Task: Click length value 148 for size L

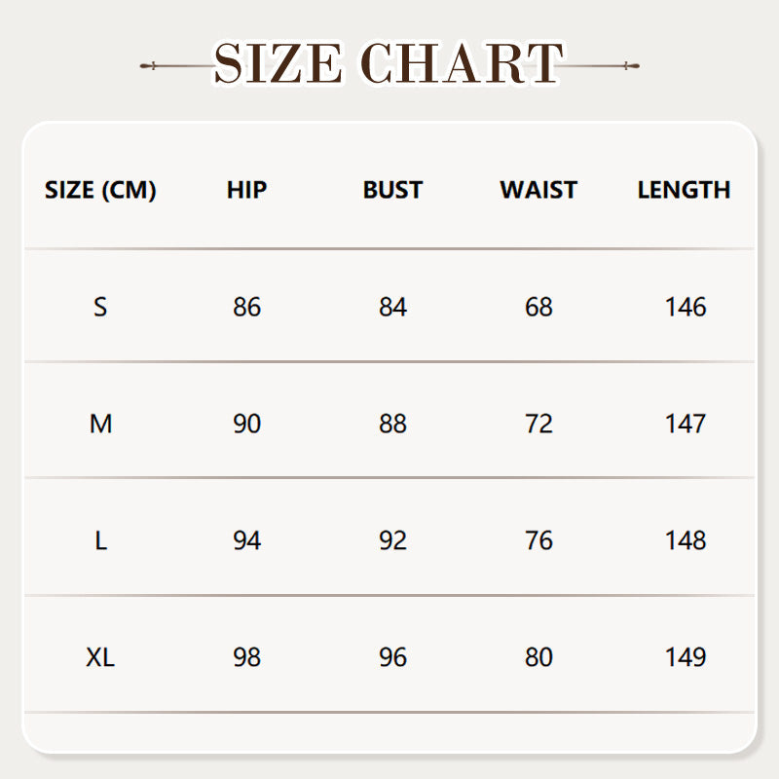Action: pos(686,541)
